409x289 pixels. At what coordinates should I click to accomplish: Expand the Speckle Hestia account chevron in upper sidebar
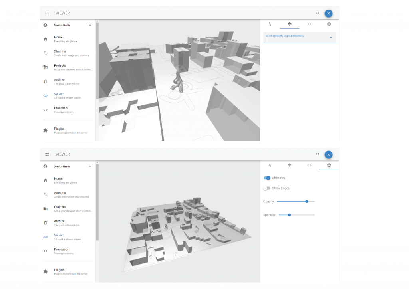point(90,25)
